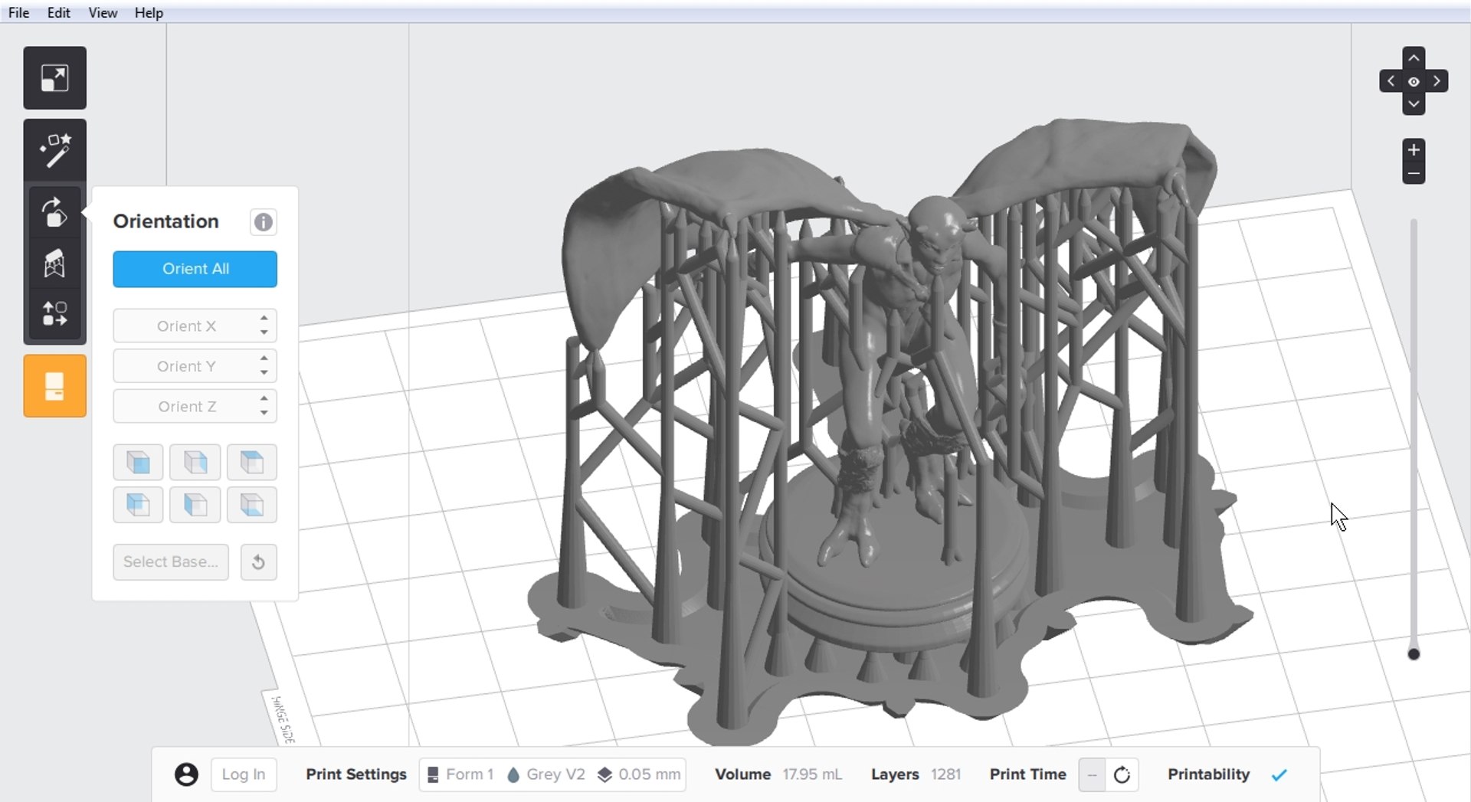1471x802 pixels.
Task: Select the Orientation tool in sidebar
Action: point(54,212)
